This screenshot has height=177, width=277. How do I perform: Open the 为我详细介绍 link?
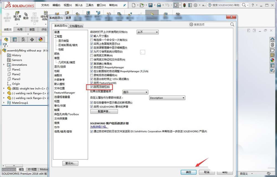(99, 127)
